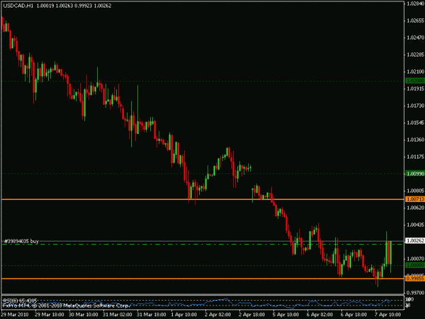Image resolution: width=425 pixels, height=319 pixels.
Task: Click the RSI(6) 65.4385 indicator label
Action: 20,301
